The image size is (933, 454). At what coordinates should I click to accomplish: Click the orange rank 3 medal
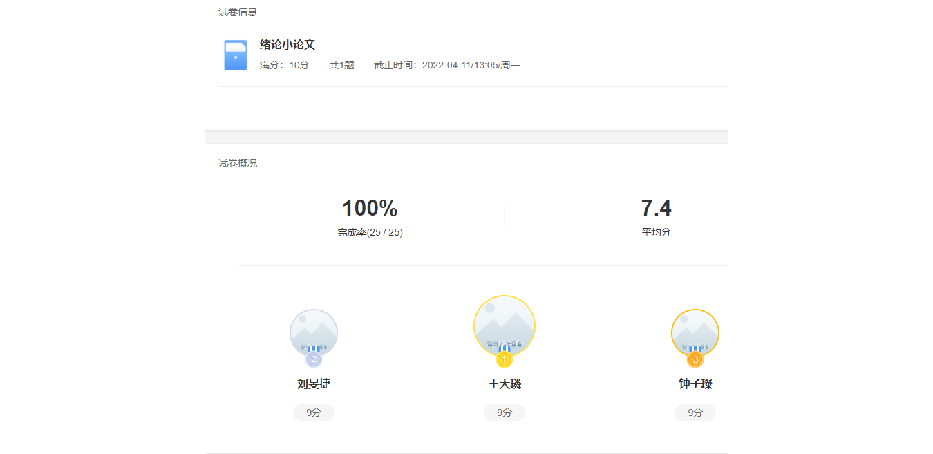pos(695,359)
